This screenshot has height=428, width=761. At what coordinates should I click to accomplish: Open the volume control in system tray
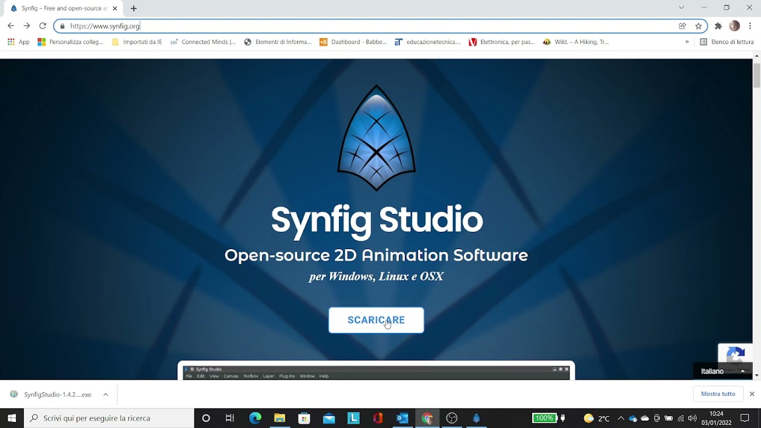[692, 418]
